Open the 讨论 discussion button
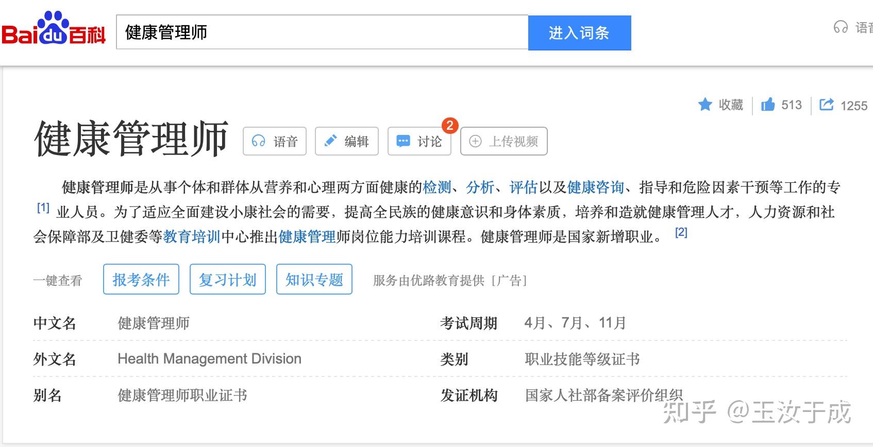Image resolution: width=873 pixels, height=447 pixels. (419, 141)
